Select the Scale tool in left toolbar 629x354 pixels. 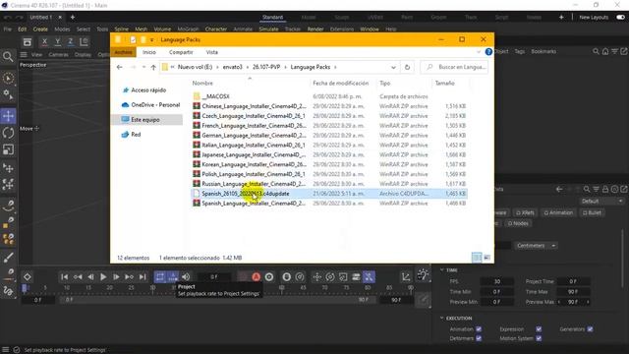coord(9,149)
